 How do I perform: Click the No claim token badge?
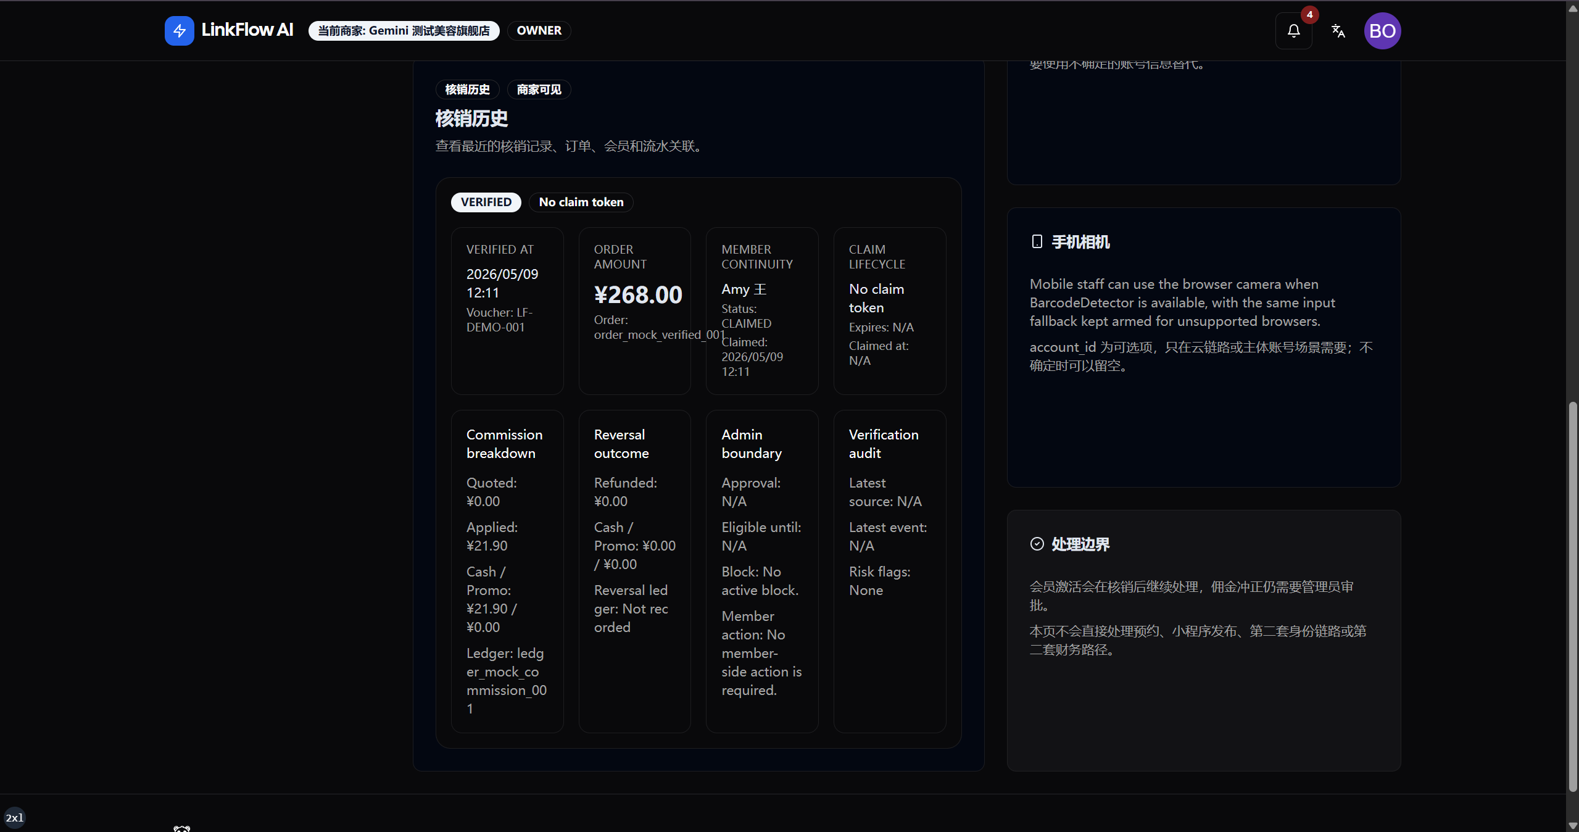pyautogui.click(x=581, y=202)
